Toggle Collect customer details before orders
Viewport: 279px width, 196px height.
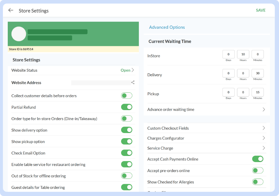point(127,96)
